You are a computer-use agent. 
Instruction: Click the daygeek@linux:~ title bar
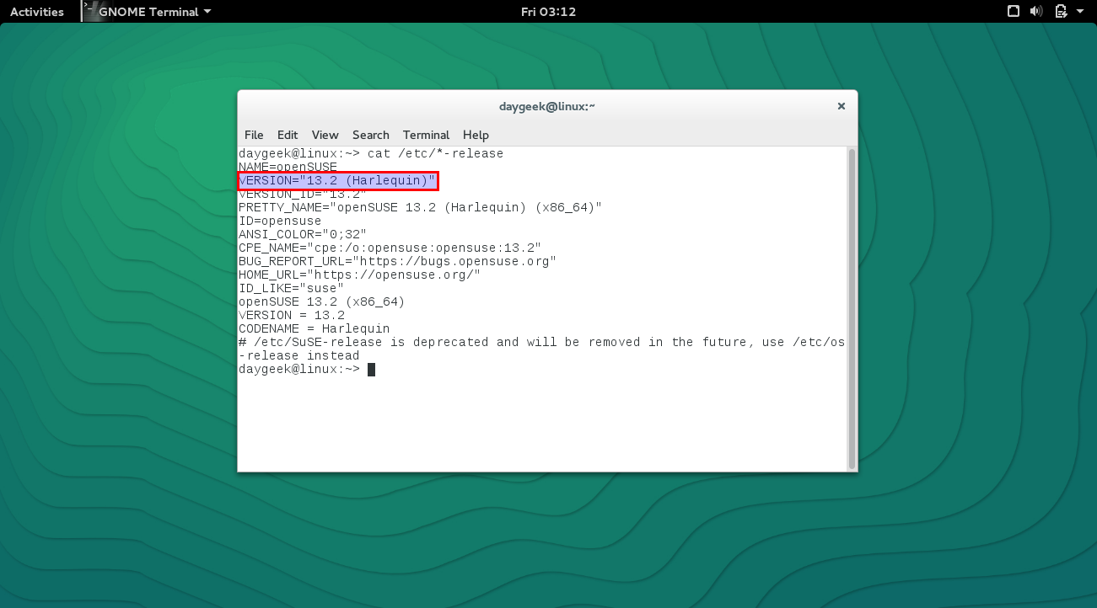547,106
